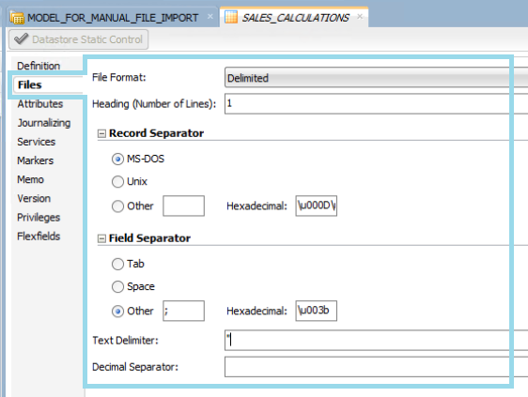Image resolution: width=528 pixels, height=397 pixels.
Task: Close the MODEL_FOR_MANUAL_FILE_IMPORT tab
Action: 210,16
